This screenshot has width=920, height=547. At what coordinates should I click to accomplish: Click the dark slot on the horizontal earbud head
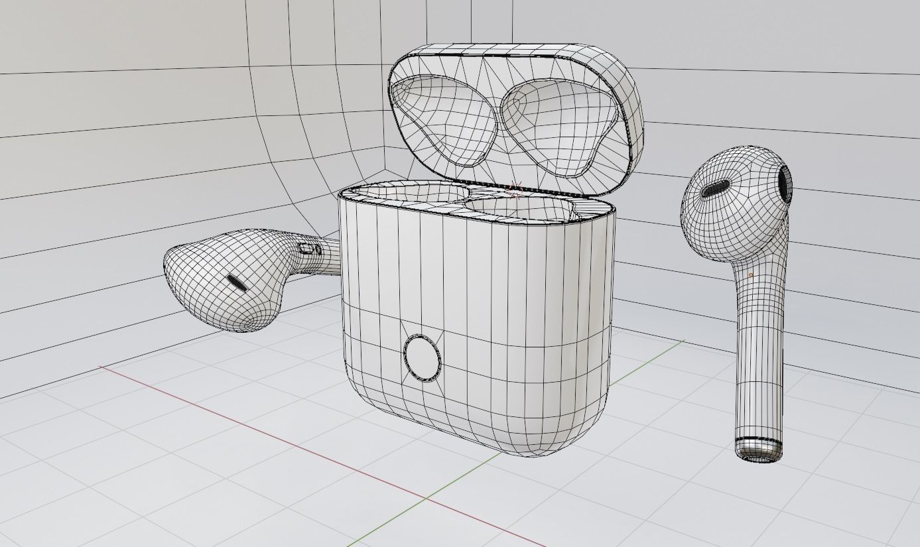(237, 282)
